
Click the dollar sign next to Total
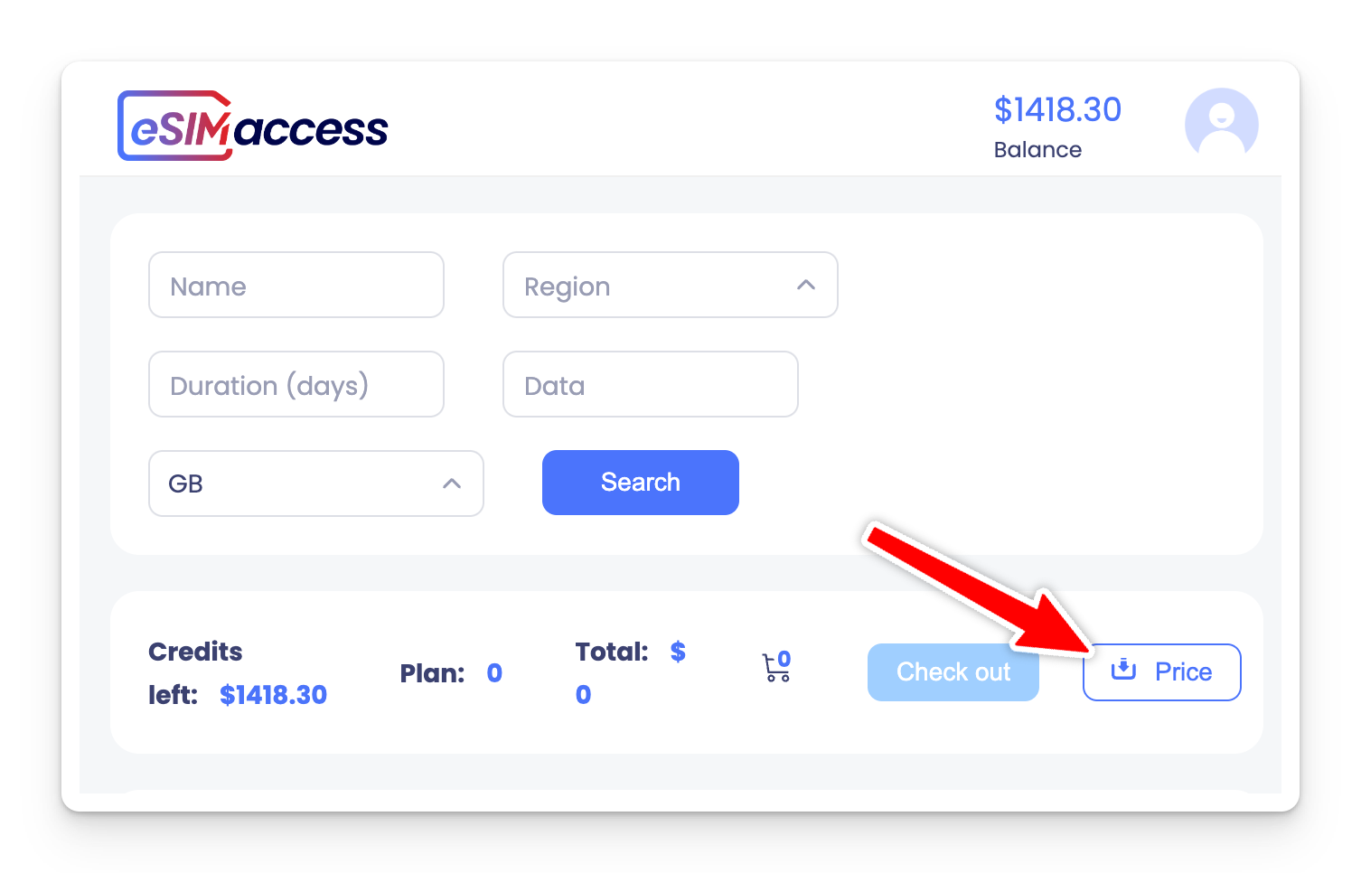click(679, 652)
